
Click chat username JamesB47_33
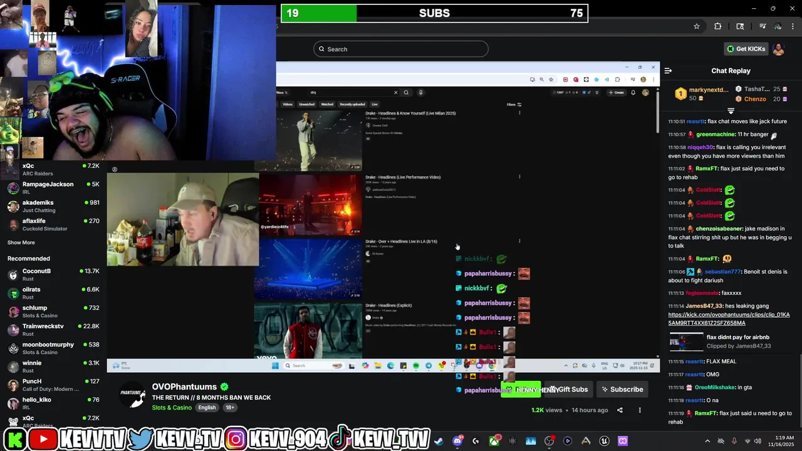point(704,306)
